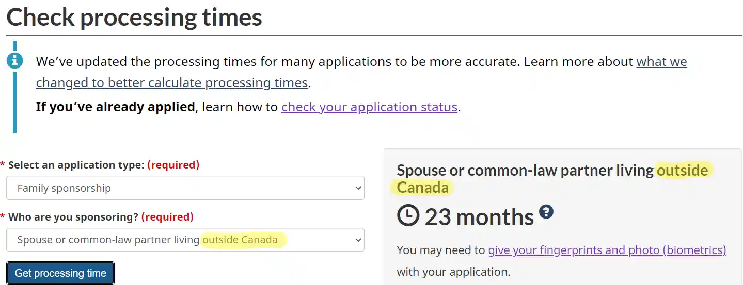Click the bold 'If you've already applied' text

(115, 107)
